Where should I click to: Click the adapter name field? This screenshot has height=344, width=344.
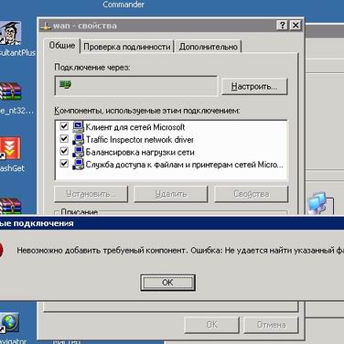pyautogui.click(x=136, y=86)
